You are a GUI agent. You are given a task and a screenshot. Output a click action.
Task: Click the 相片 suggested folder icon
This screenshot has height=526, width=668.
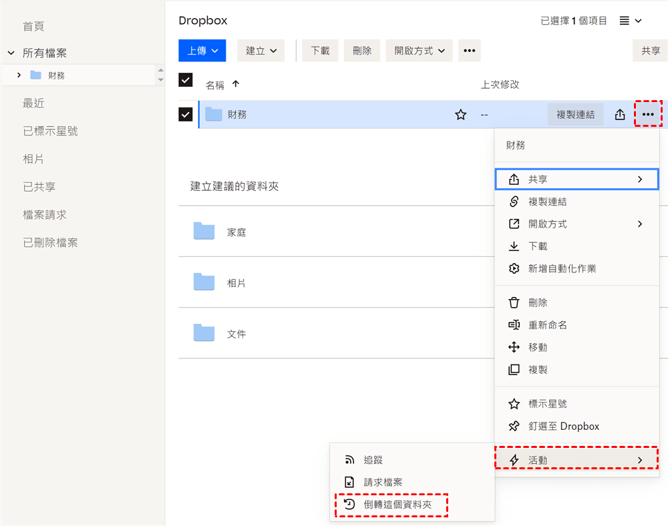[x=204, y=281]
